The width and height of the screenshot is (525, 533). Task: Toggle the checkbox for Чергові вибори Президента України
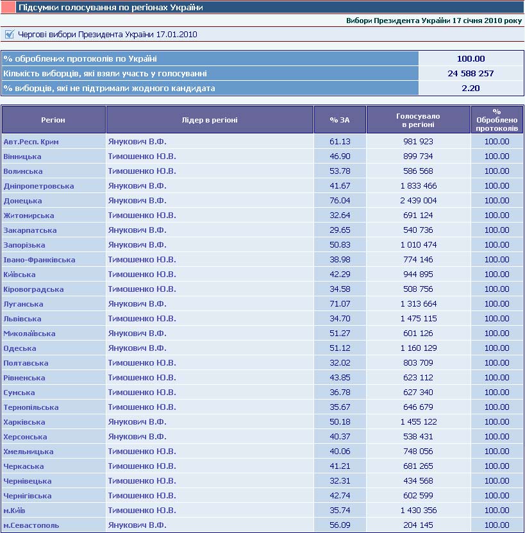point(9,34)
